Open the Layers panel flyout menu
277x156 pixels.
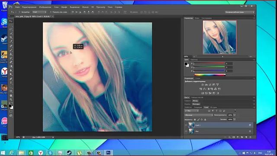(254, 107)
